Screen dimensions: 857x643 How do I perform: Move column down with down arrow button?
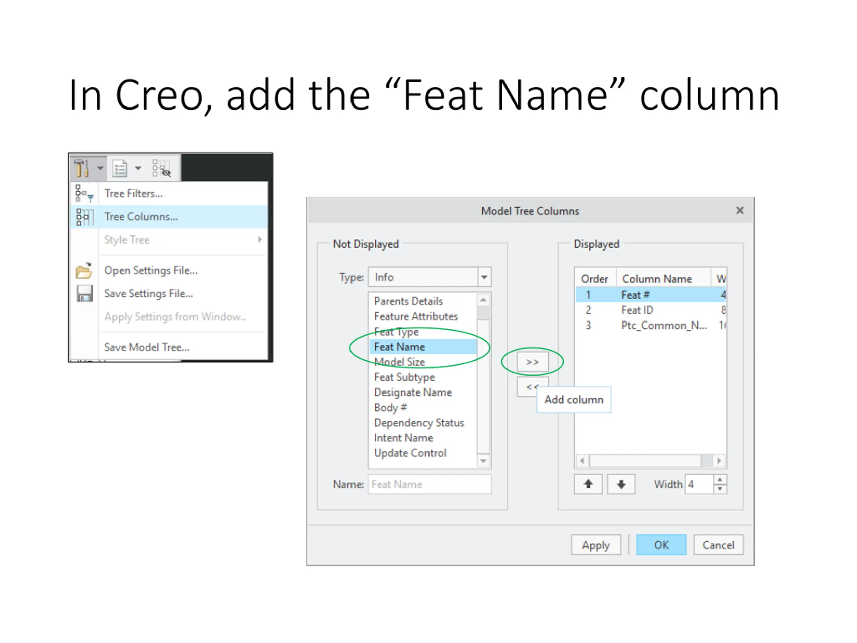pos(621,484)
